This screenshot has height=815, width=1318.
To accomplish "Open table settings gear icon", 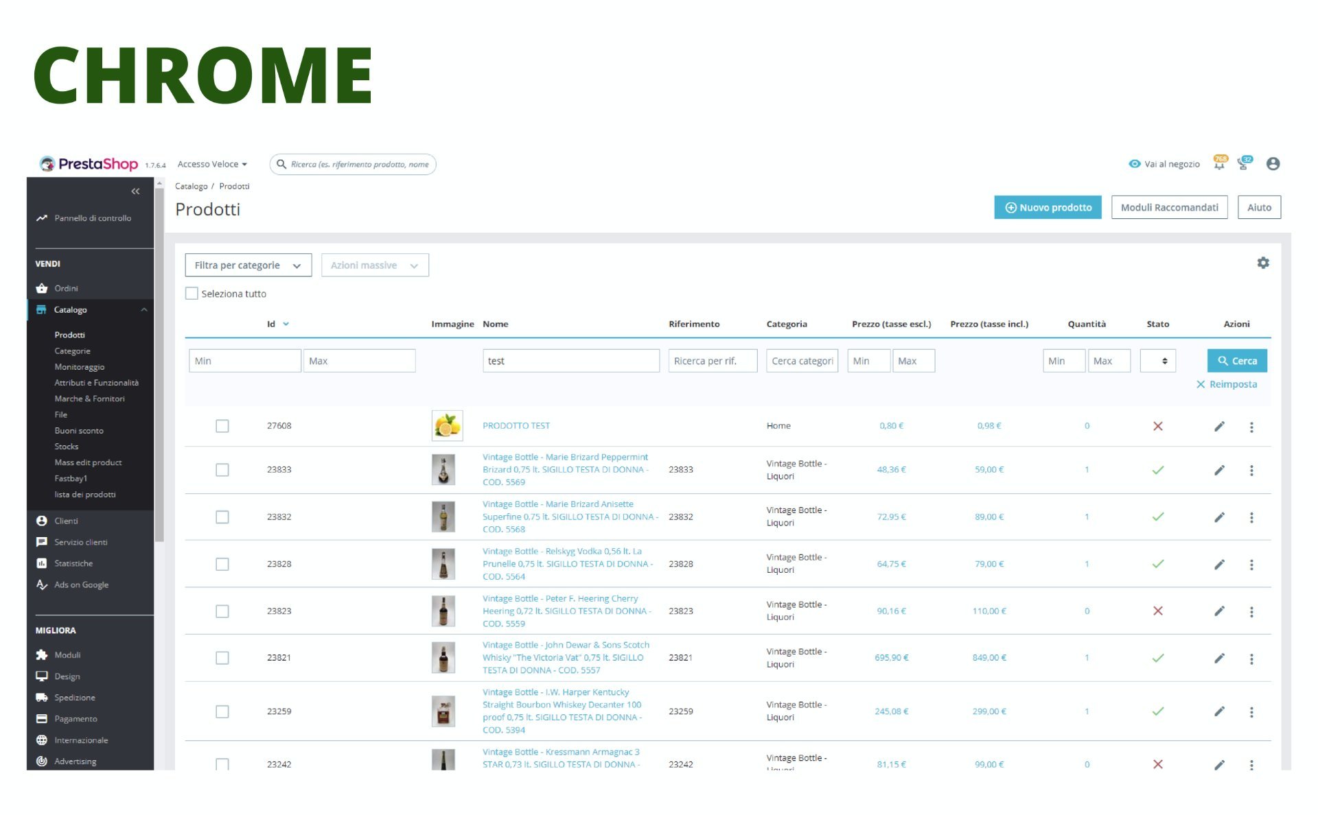I will click(1262, 263).
